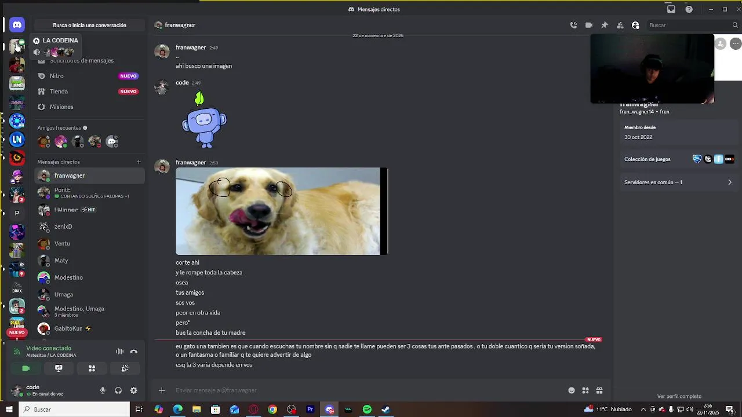Turn off the camera in voice panel
Screen dimensions: 742x417
[26, 368]
